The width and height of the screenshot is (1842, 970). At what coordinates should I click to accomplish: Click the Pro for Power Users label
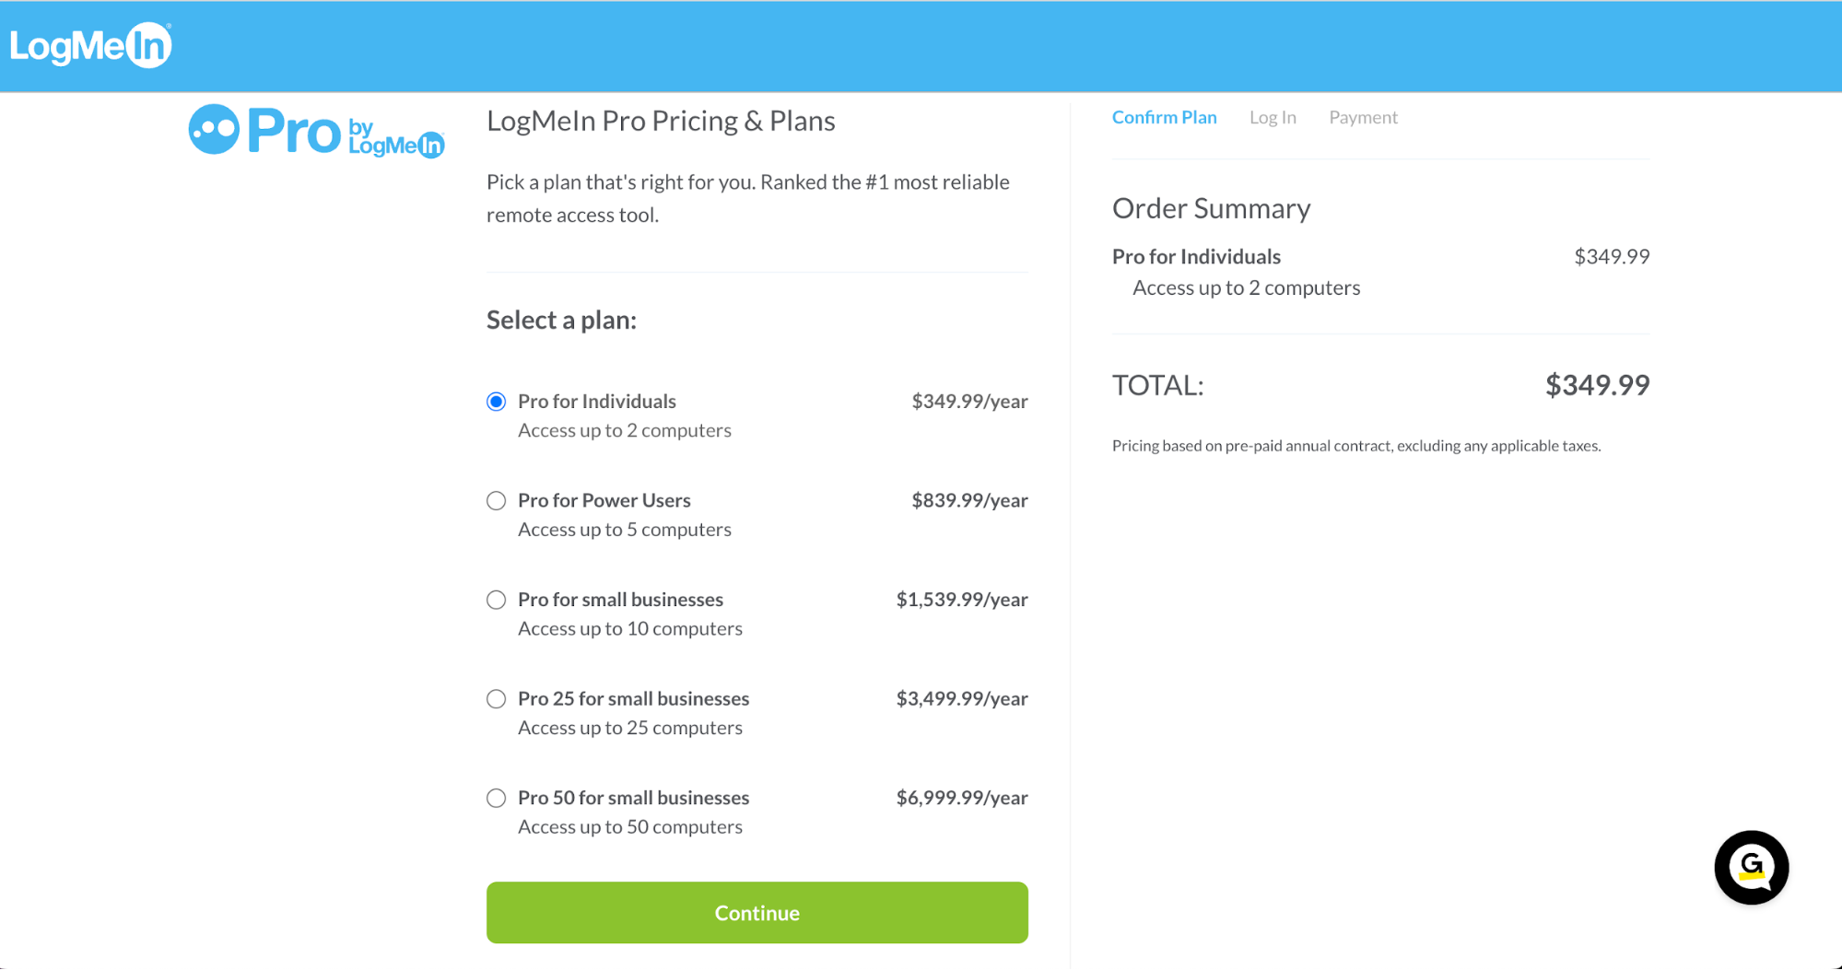604,500
